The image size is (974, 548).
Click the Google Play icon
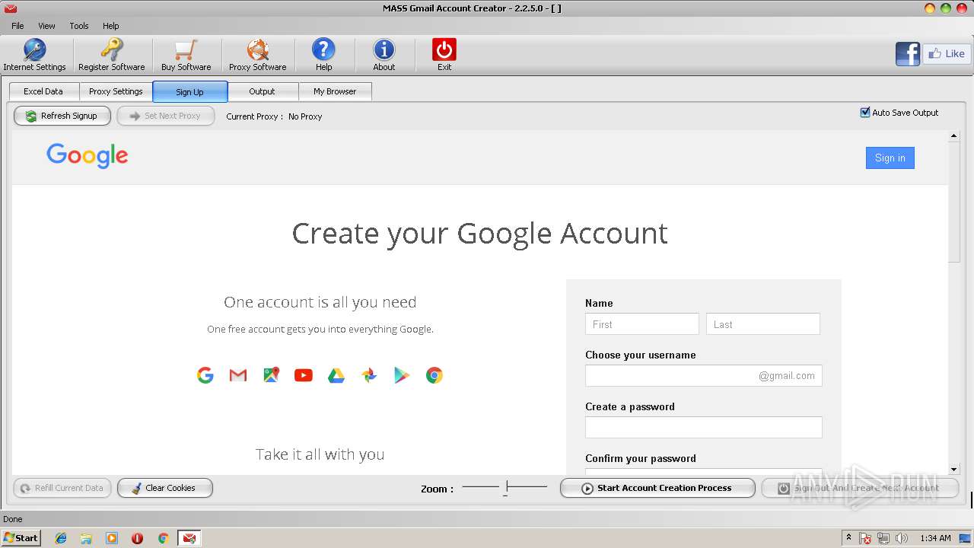coord(402,375)
